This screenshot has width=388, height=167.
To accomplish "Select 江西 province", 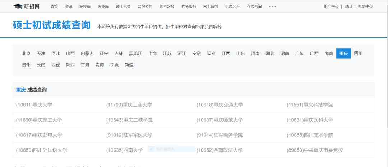I will click(x=226, y=54).
